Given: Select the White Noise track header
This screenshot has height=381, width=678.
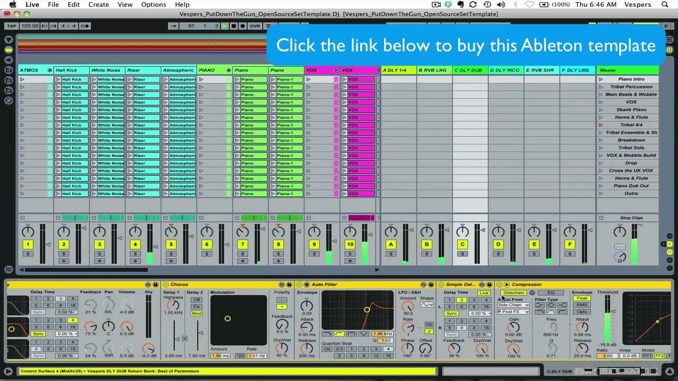Looking at the screenshot, I should point(107,70).
